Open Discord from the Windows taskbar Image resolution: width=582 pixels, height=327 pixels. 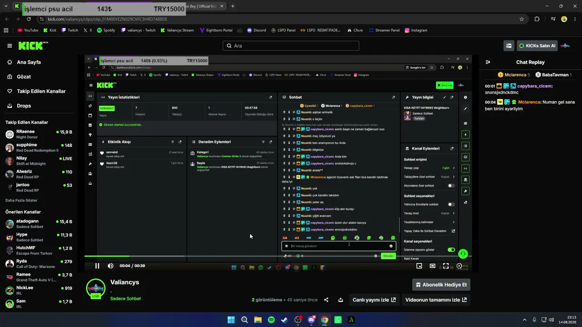pyautogui.click(x=311, y=320)
